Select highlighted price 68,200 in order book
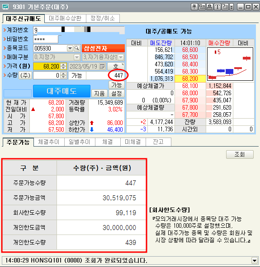The width and height of the screenshot is (260, 267). click(190, 78)
